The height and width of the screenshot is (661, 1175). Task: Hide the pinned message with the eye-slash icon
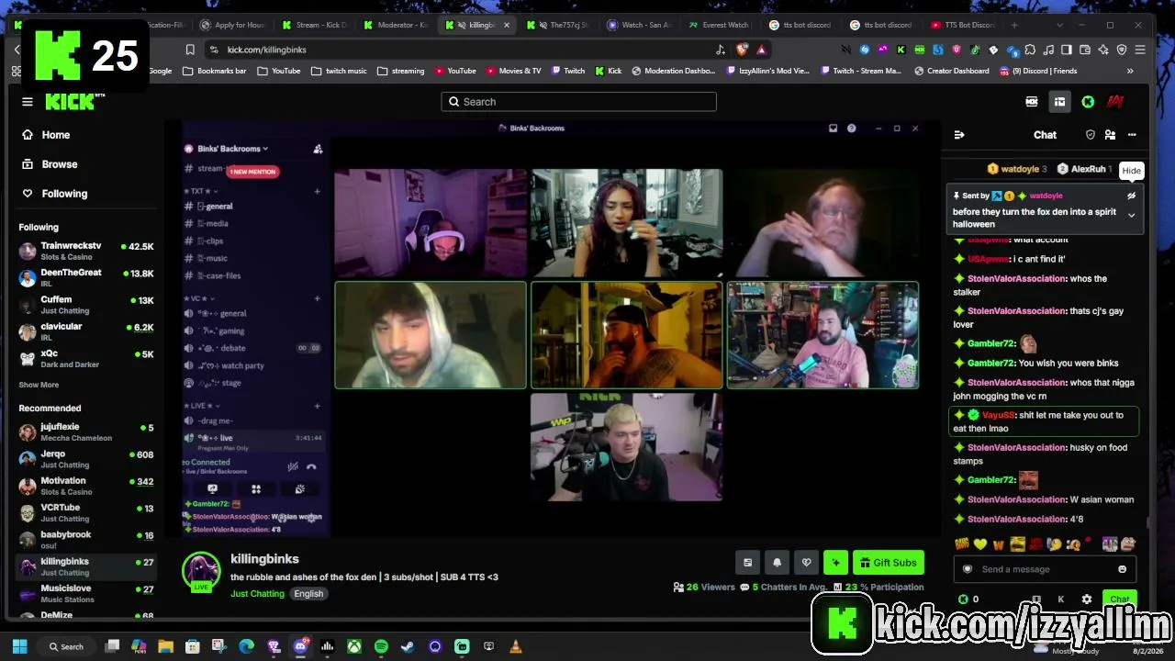coord(1131,196)
